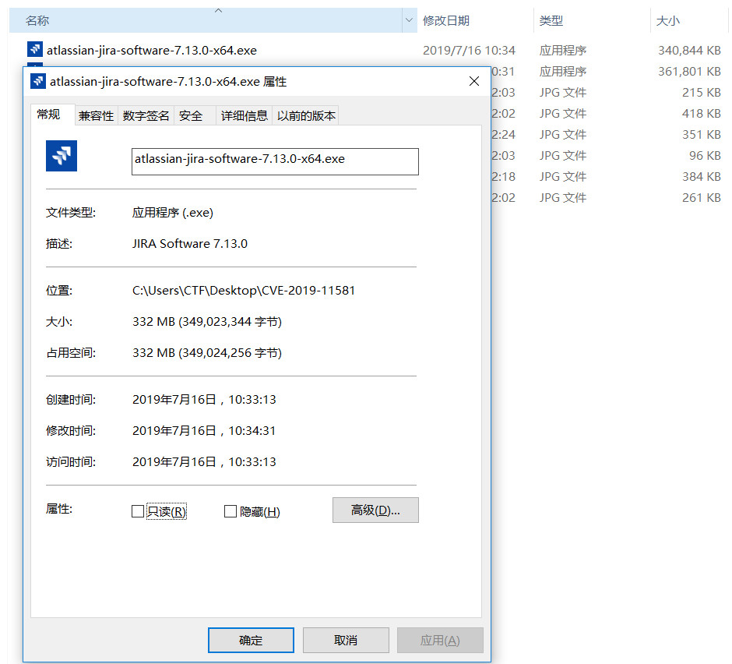The width and height of the screenshot is (732, 664).
Task: Open the 安全 tab
Action: pyautogui.click(x=194, y=116)
